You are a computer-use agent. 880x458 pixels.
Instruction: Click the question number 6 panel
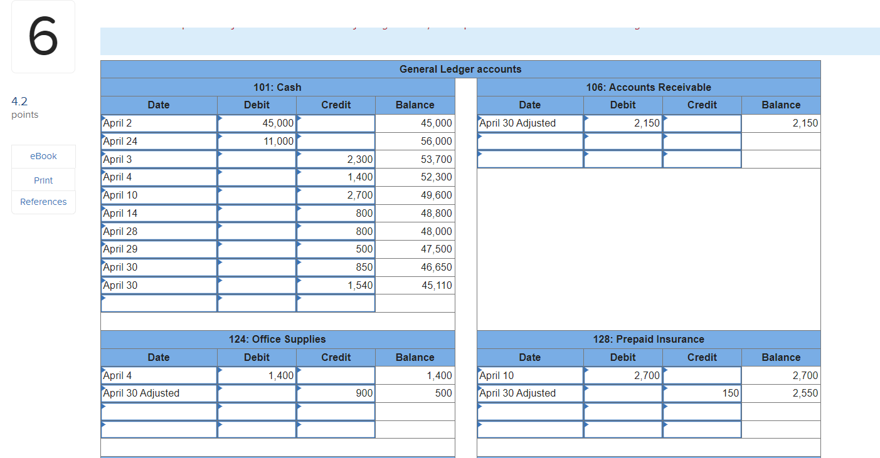(43, 36)
